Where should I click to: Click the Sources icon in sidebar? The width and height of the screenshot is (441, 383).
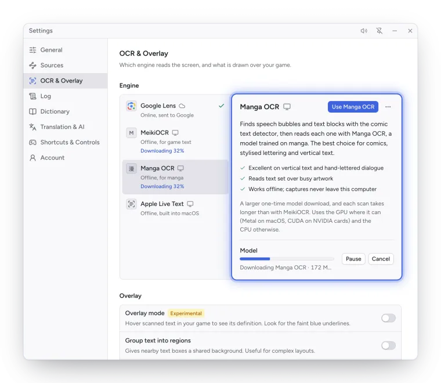tap(32, 65)
